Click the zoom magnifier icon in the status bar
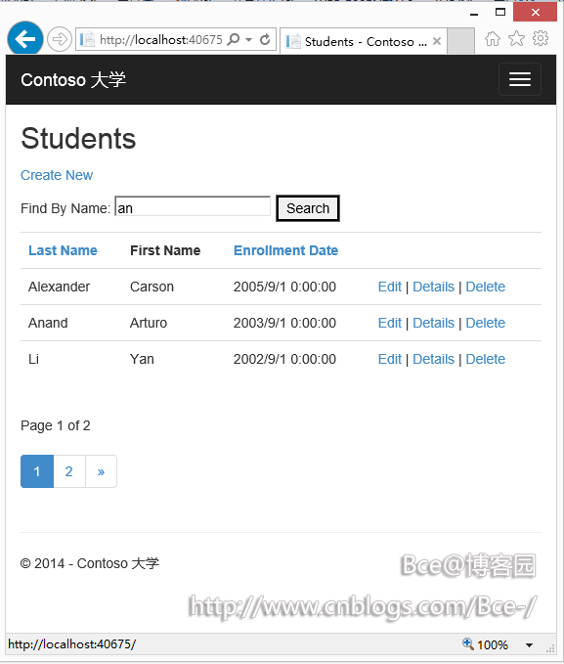This screenshot has height=664, width=564. [x=468, y=644]
